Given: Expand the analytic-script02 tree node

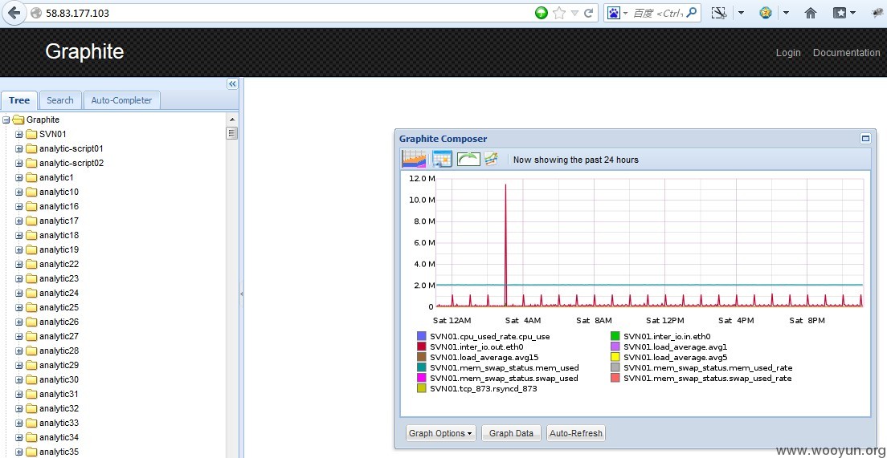Looking at the screenshot, I should click(19, 163).
